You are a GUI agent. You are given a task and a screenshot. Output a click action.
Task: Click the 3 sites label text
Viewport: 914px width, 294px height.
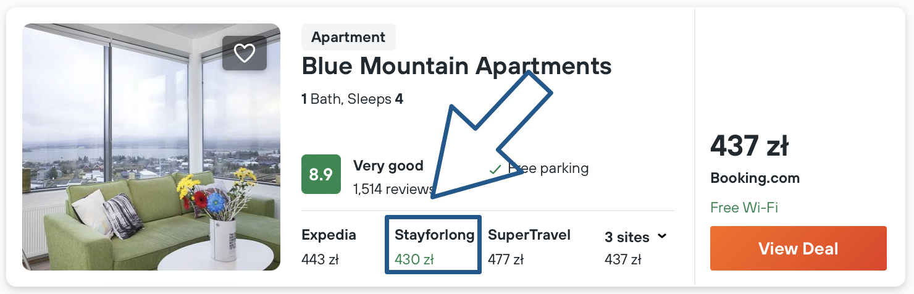point(626,237)
